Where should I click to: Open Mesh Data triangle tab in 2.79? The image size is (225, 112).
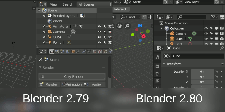[89, 52]
